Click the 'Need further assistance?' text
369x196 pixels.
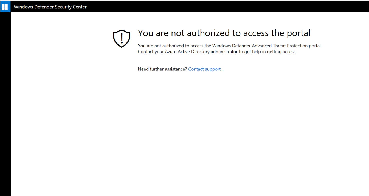[162, 69]
